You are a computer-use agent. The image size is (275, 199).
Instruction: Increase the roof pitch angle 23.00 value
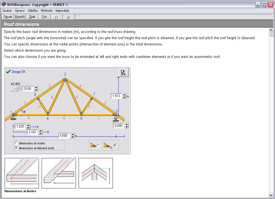pyautogui.click(x=36, y=87)
